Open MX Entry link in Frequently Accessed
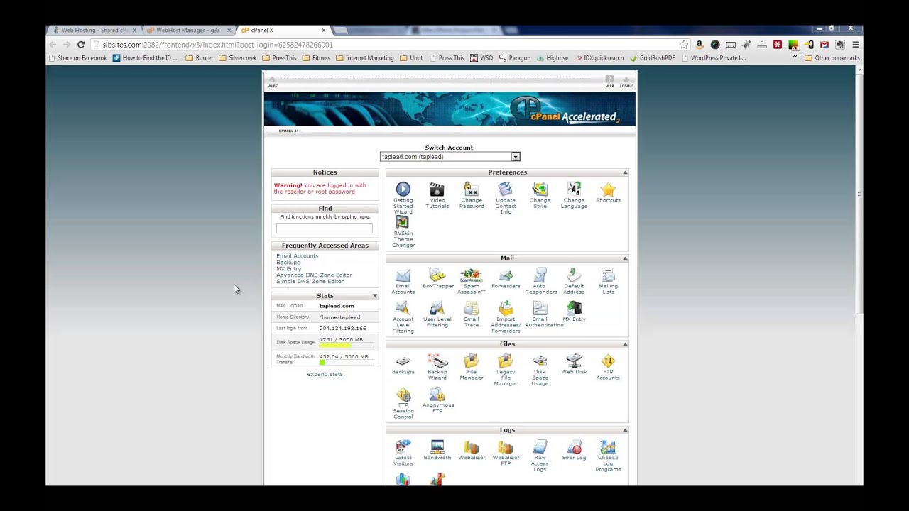 [288, 269]
